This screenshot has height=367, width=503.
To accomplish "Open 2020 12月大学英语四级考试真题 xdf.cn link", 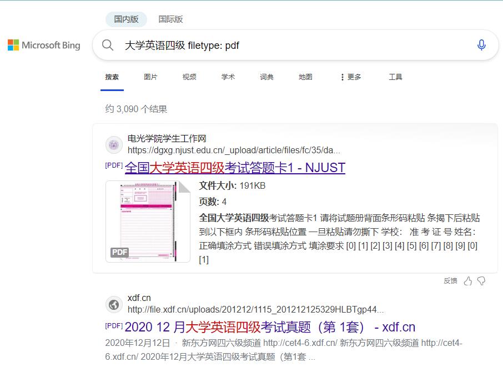I will (270, 327).
